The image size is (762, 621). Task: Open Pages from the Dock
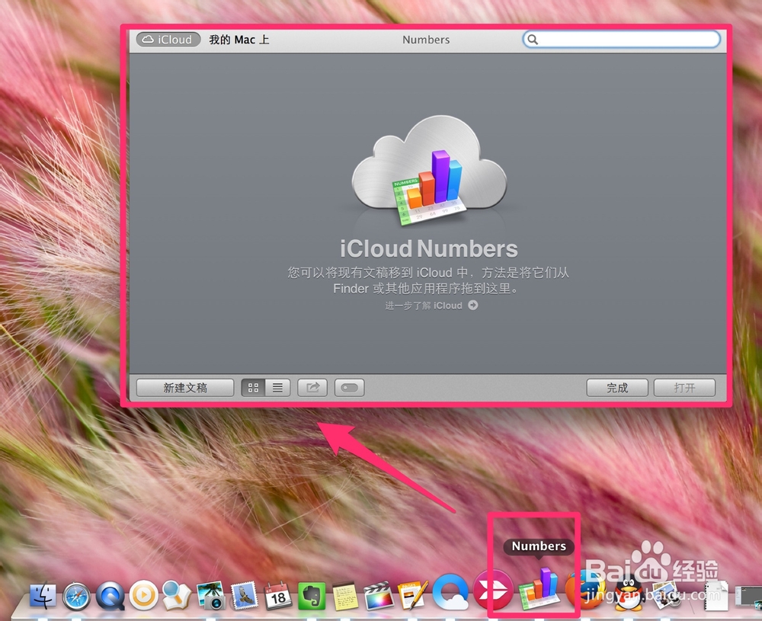[x=412, y=595]
